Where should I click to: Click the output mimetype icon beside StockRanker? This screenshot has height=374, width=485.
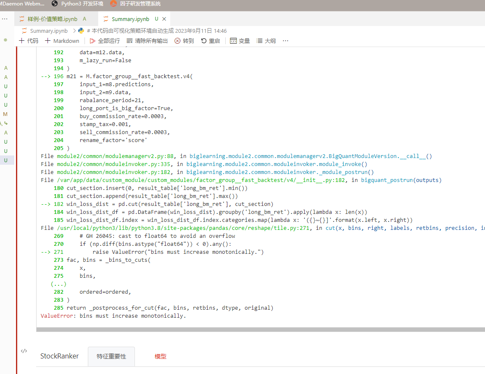click(x=24, y=351)
